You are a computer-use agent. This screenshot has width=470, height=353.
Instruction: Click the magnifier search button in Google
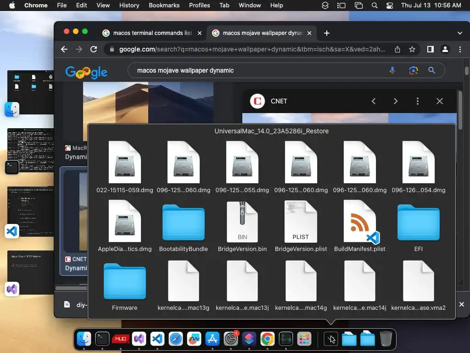tap(431, 70)
